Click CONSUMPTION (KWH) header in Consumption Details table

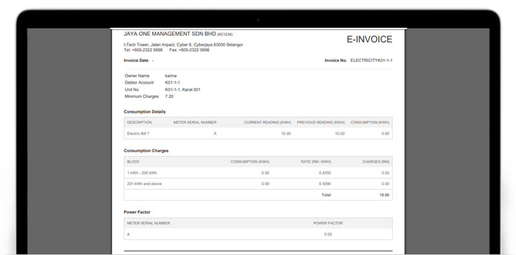pyautogui.click(x=370, y=123)
